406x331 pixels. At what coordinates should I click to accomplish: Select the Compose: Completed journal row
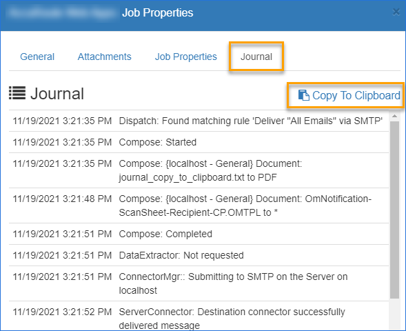[199, 234]
